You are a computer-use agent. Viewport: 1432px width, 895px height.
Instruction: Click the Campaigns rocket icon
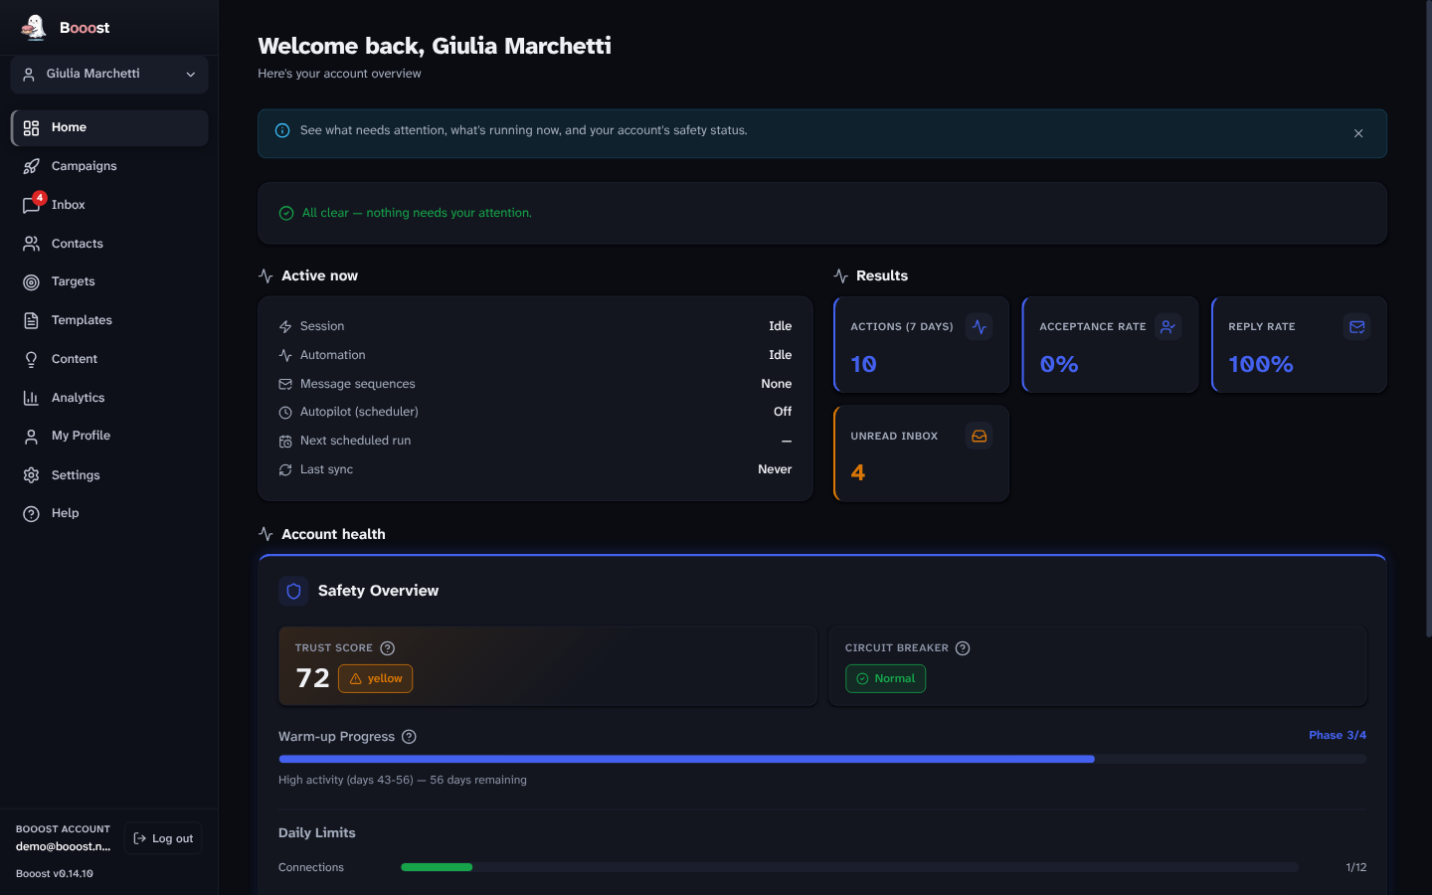[32, 166]
